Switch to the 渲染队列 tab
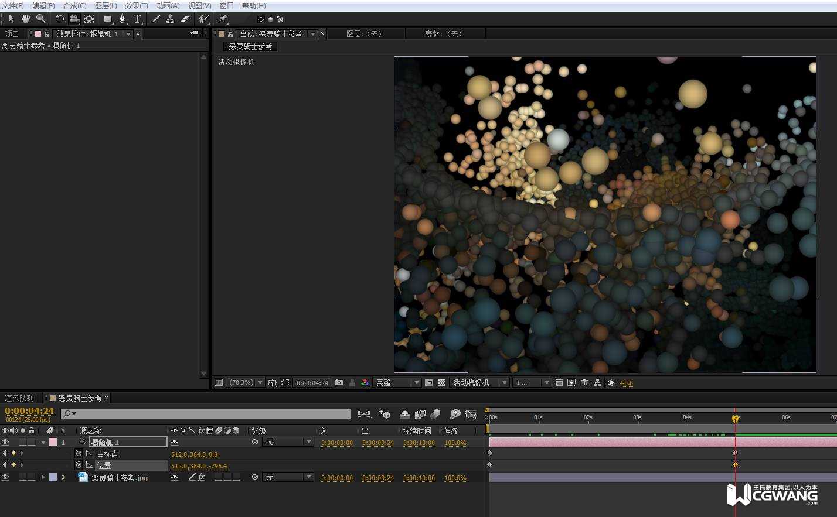The height and width of the screenshot is (517, 837). pyautogui.click(x=19, y=398)
